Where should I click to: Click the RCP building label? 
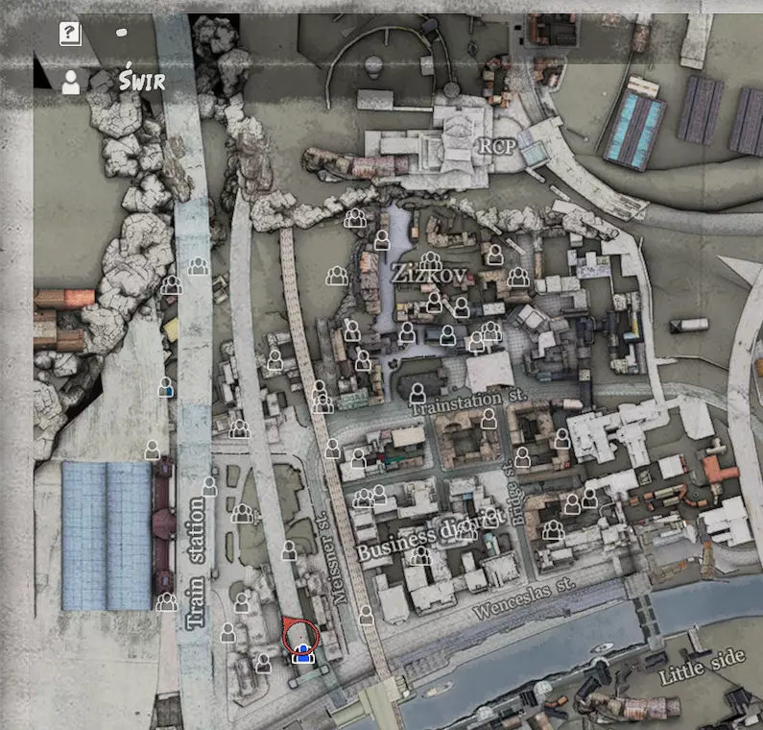point(496,146)
